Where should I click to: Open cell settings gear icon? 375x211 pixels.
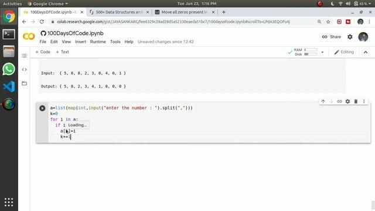(347, 101)
